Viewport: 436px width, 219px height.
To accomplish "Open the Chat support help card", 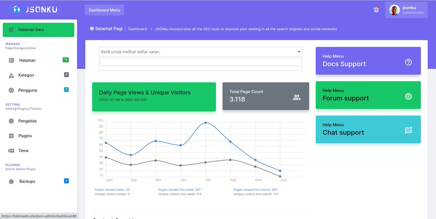I will click(x=368, y=129).
